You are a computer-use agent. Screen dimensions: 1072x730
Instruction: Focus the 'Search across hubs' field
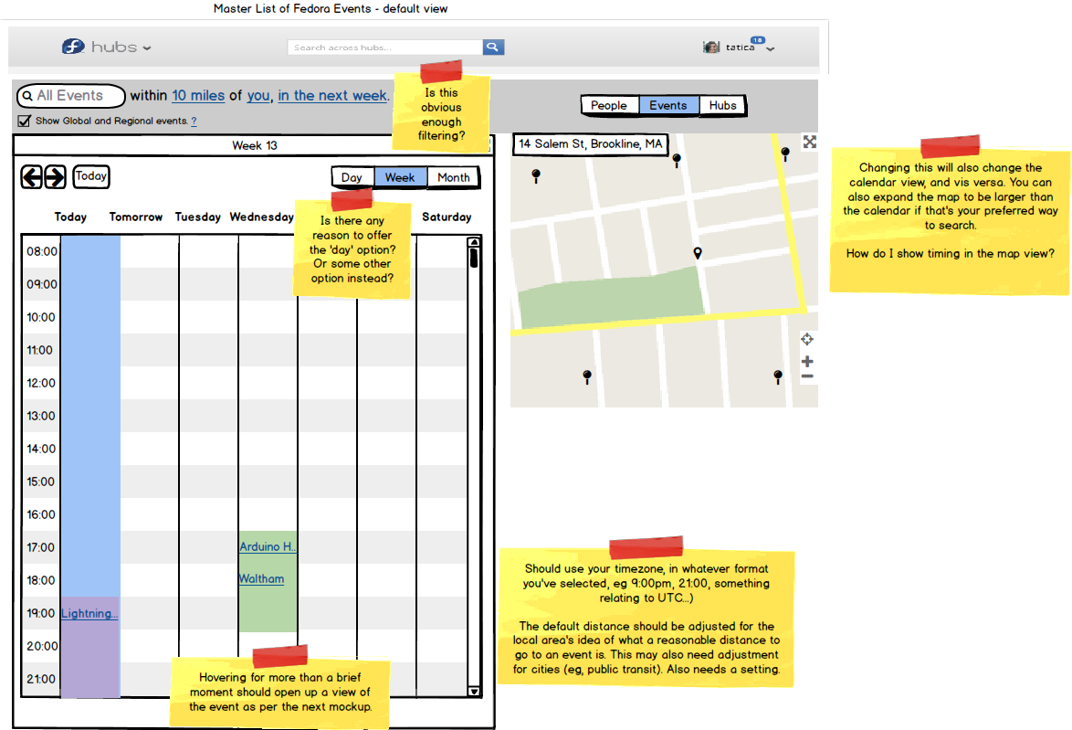(x=385, y=48)
